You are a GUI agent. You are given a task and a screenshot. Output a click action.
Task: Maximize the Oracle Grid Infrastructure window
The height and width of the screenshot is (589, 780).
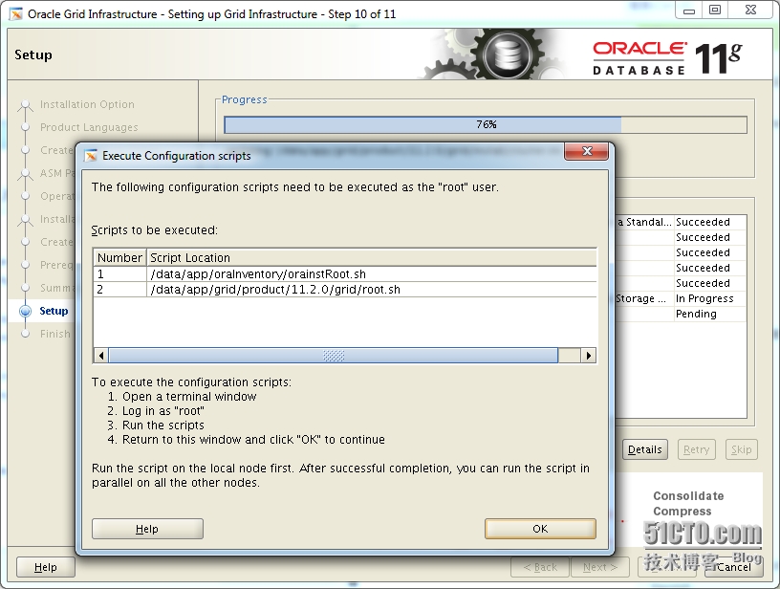point(715,11)
